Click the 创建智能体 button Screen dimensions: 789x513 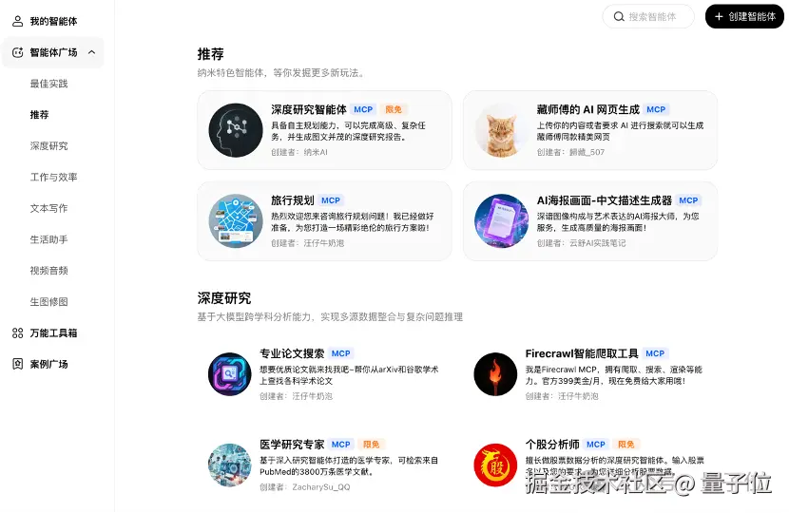[744, 16]
